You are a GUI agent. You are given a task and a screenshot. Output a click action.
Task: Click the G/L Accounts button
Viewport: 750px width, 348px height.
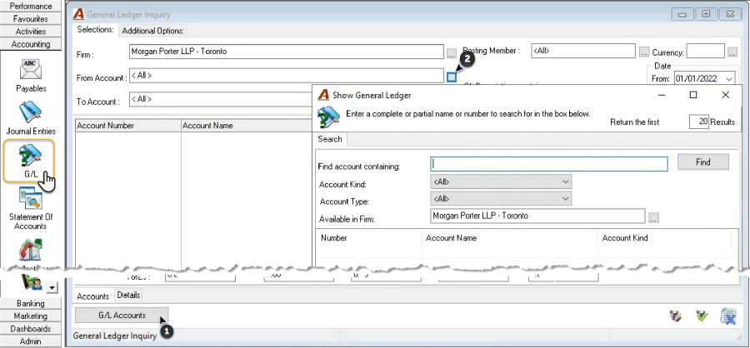(122, 316)
